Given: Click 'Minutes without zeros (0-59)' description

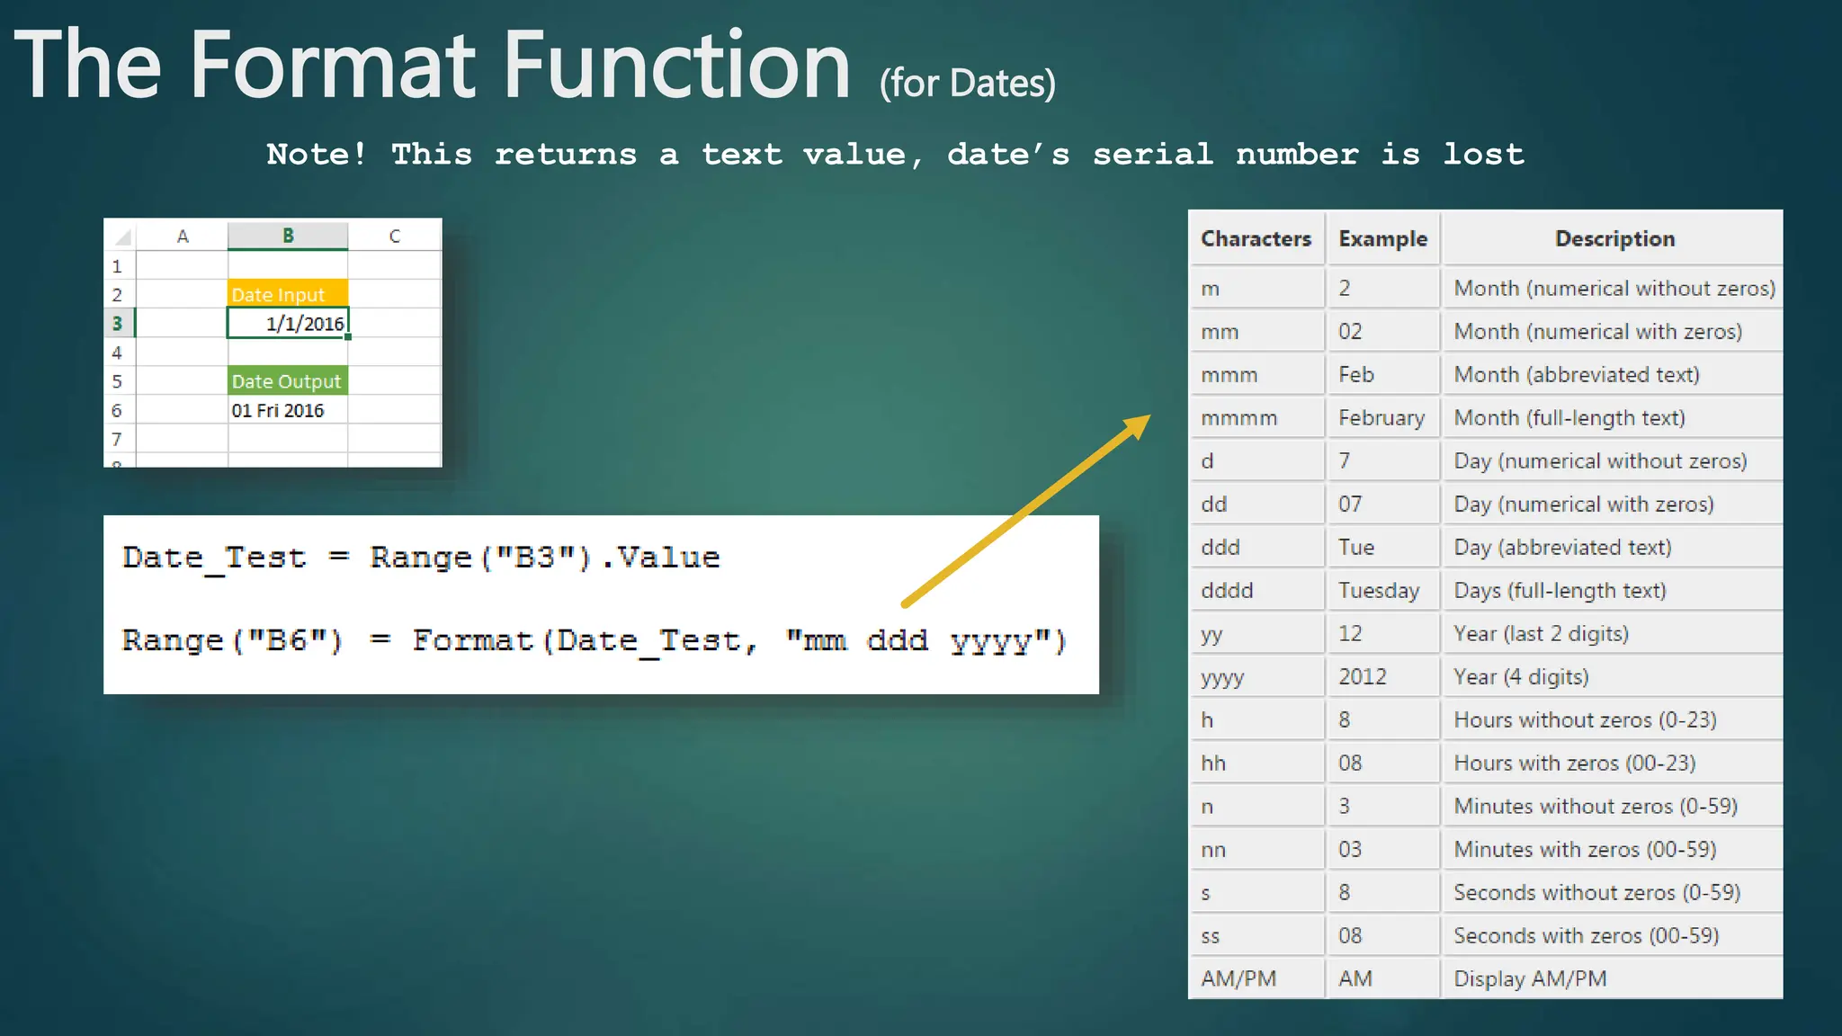Looking at the screenshot, I should (x=1614, y=806).
